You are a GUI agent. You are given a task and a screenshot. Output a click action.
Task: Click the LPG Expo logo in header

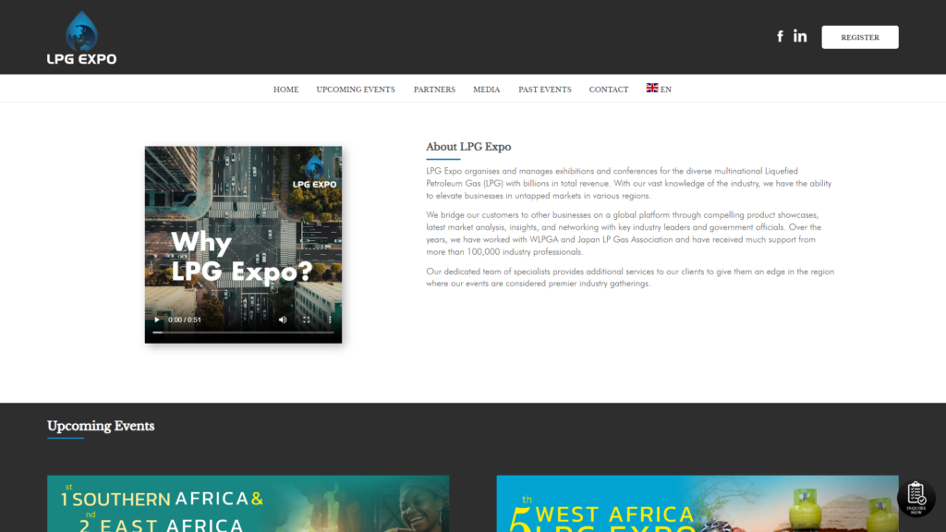[81, 37]
